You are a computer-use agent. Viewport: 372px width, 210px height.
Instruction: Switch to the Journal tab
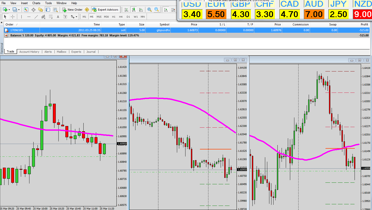pyautogui.click(x=91, y=52)
